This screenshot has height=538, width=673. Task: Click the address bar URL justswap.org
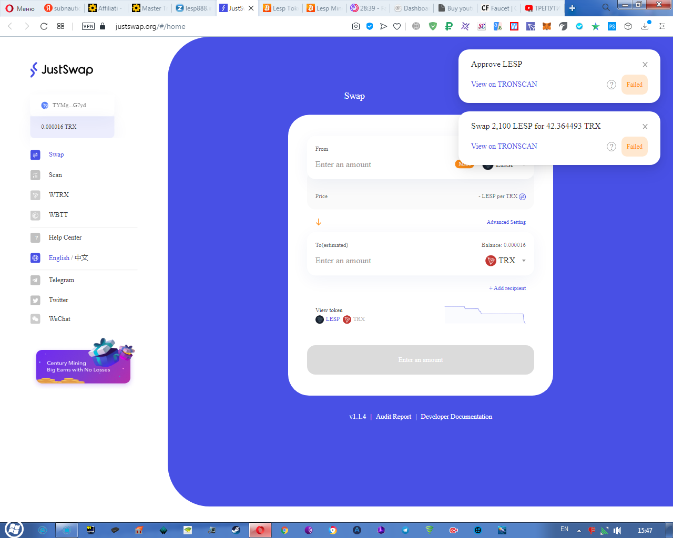[150, 26]
